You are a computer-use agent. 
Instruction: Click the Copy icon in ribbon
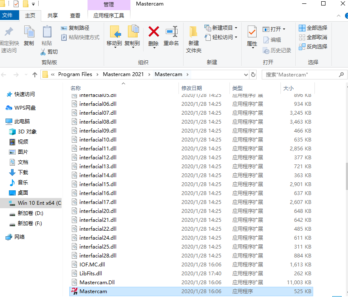tap(29, 32)
